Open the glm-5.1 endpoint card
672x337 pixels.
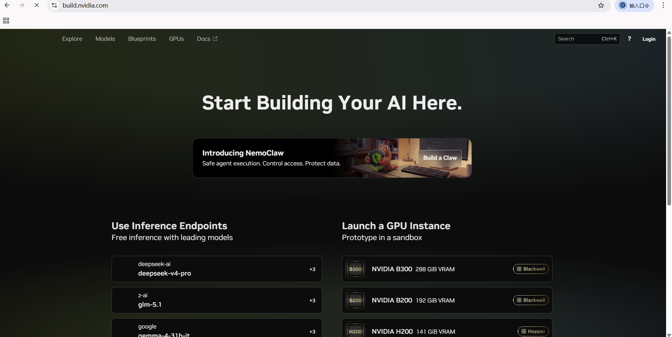[x=217, y=300]
